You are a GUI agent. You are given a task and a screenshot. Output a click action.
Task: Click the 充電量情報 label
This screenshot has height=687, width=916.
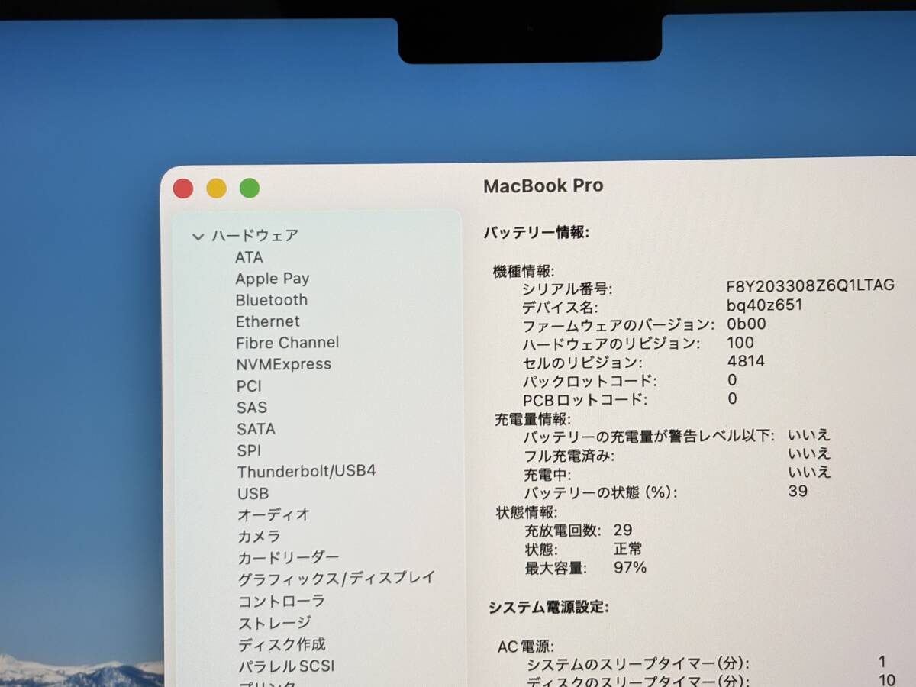coord(532,419)
